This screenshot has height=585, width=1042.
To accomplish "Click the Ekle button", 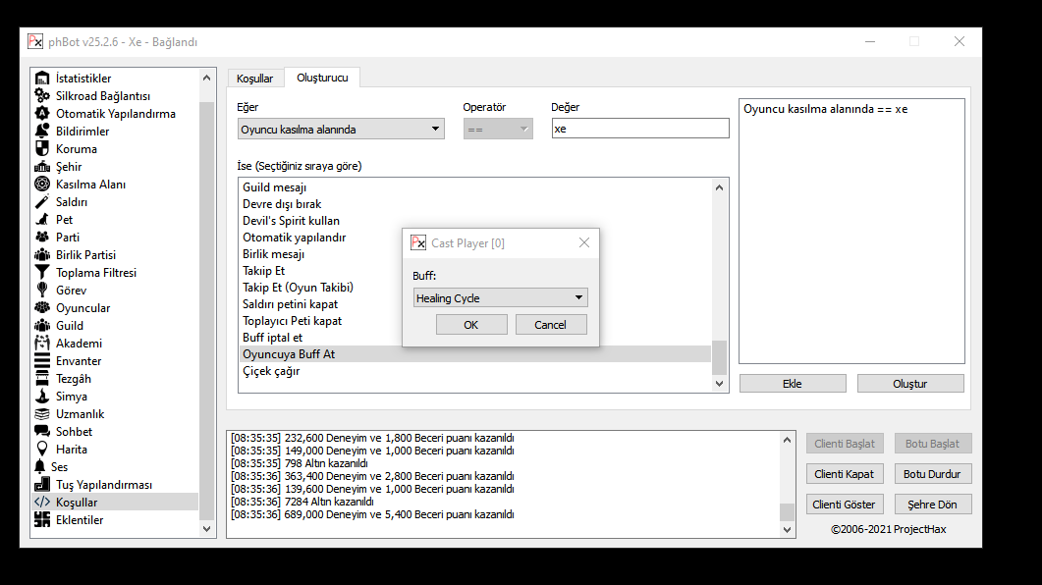I will [792, 384].
